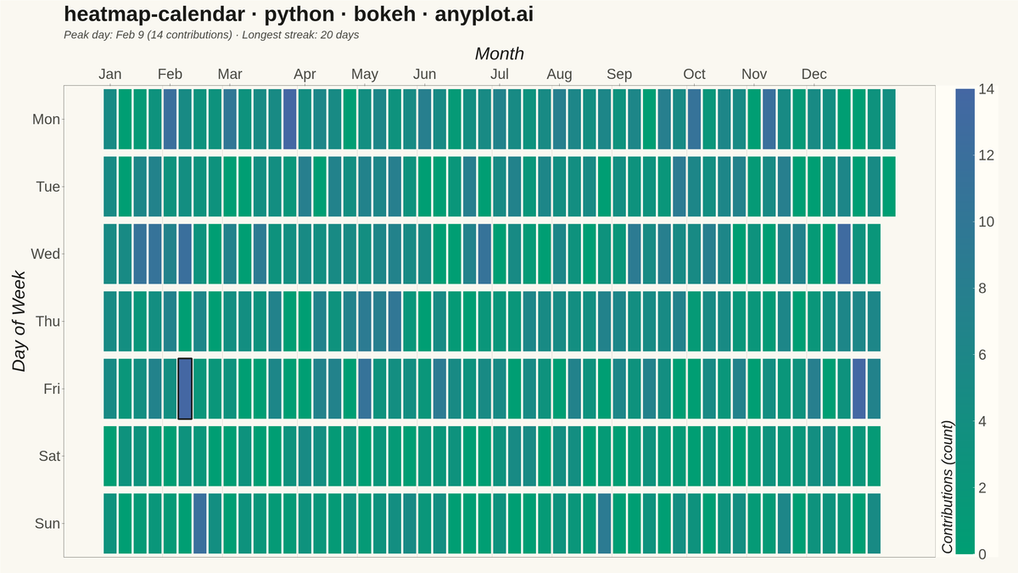Viewport: 1018px width, 573px height.
Task: Click the color bar tick label '8'
Action: pyautogui.click(x=982, y=289)
